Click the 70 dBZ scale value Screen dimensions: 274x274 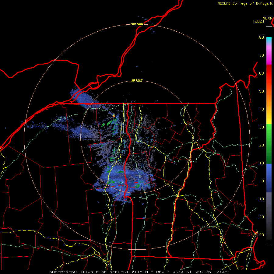click(x=262, y=55)
